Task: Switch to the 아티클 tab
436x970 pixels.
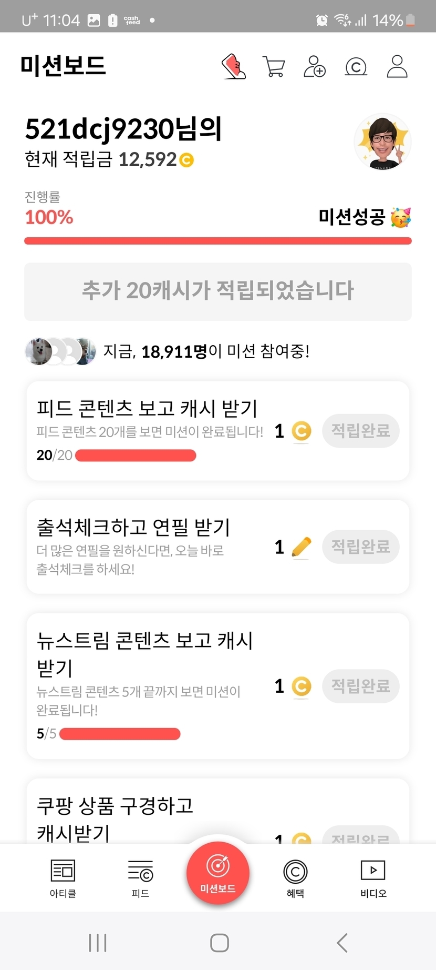Action: click(x=63, y=877)
